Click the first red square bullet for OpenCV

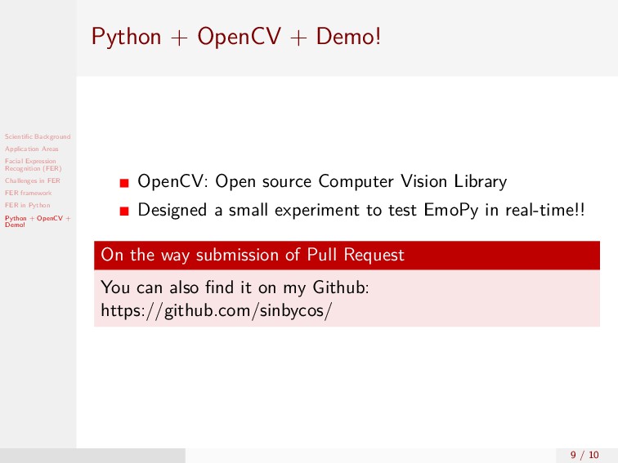click(x=124, y=183)
